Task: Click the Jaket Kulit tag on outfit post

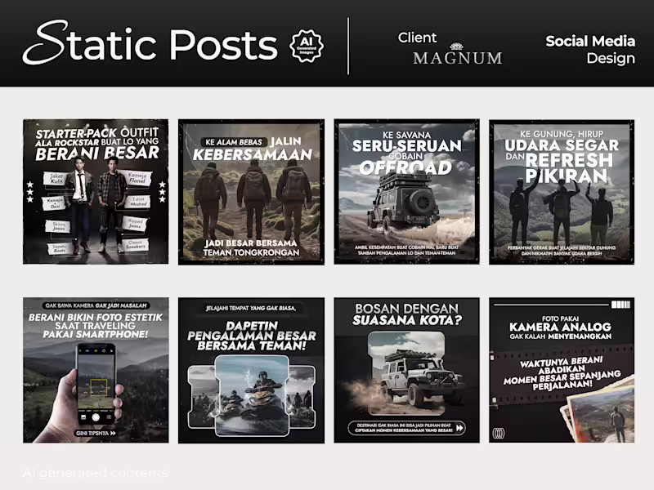Action: [x=56, y=179]
